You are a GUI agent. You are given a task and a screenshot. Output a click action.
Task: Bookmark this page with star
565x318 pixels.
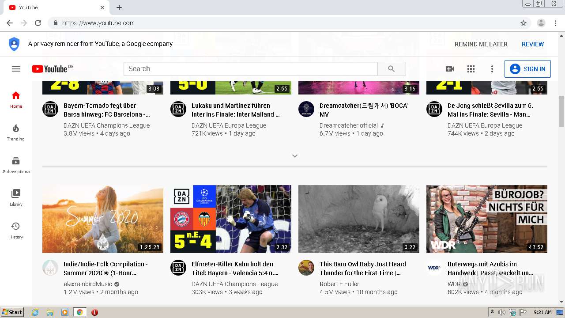coord(524,23)
